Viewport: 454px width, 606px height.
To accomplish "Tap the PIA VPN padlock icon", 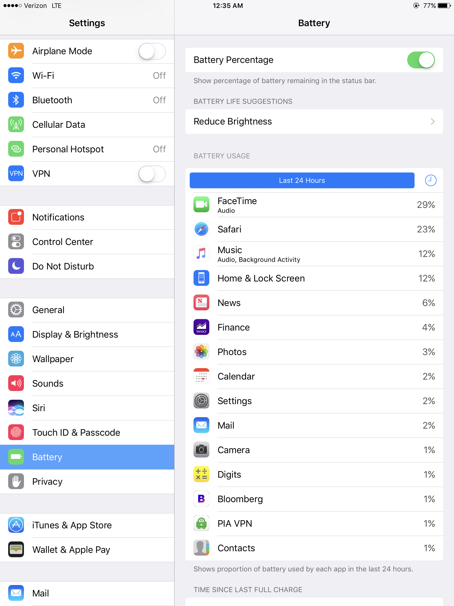I will (x=201, y=523).
